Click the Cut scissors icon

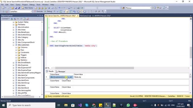click(x=49, y=8)
